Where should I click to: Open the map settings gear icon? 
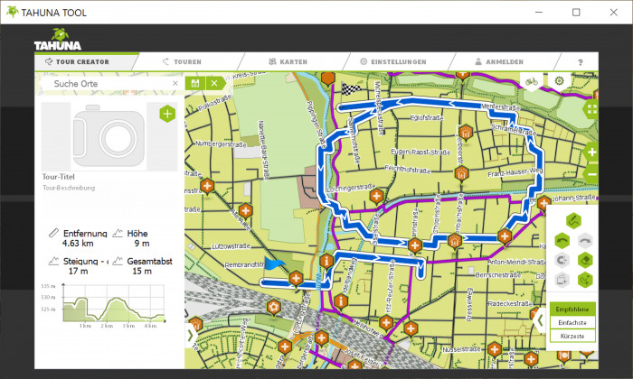(x=560, y=82)
